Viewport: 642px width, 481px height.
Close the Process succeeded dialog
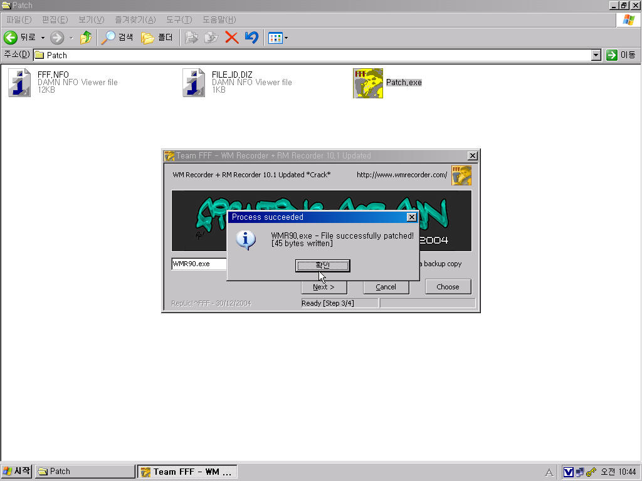412,217
